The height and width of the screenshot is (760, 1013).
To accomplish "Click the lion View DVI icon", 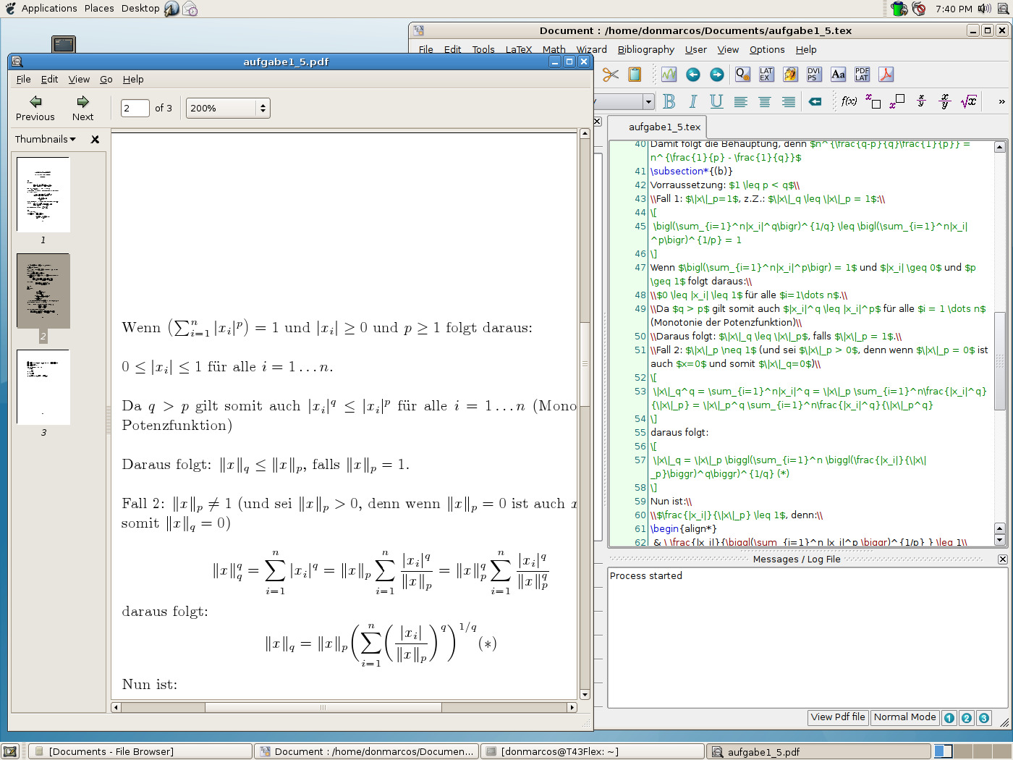I will [790, 75].
